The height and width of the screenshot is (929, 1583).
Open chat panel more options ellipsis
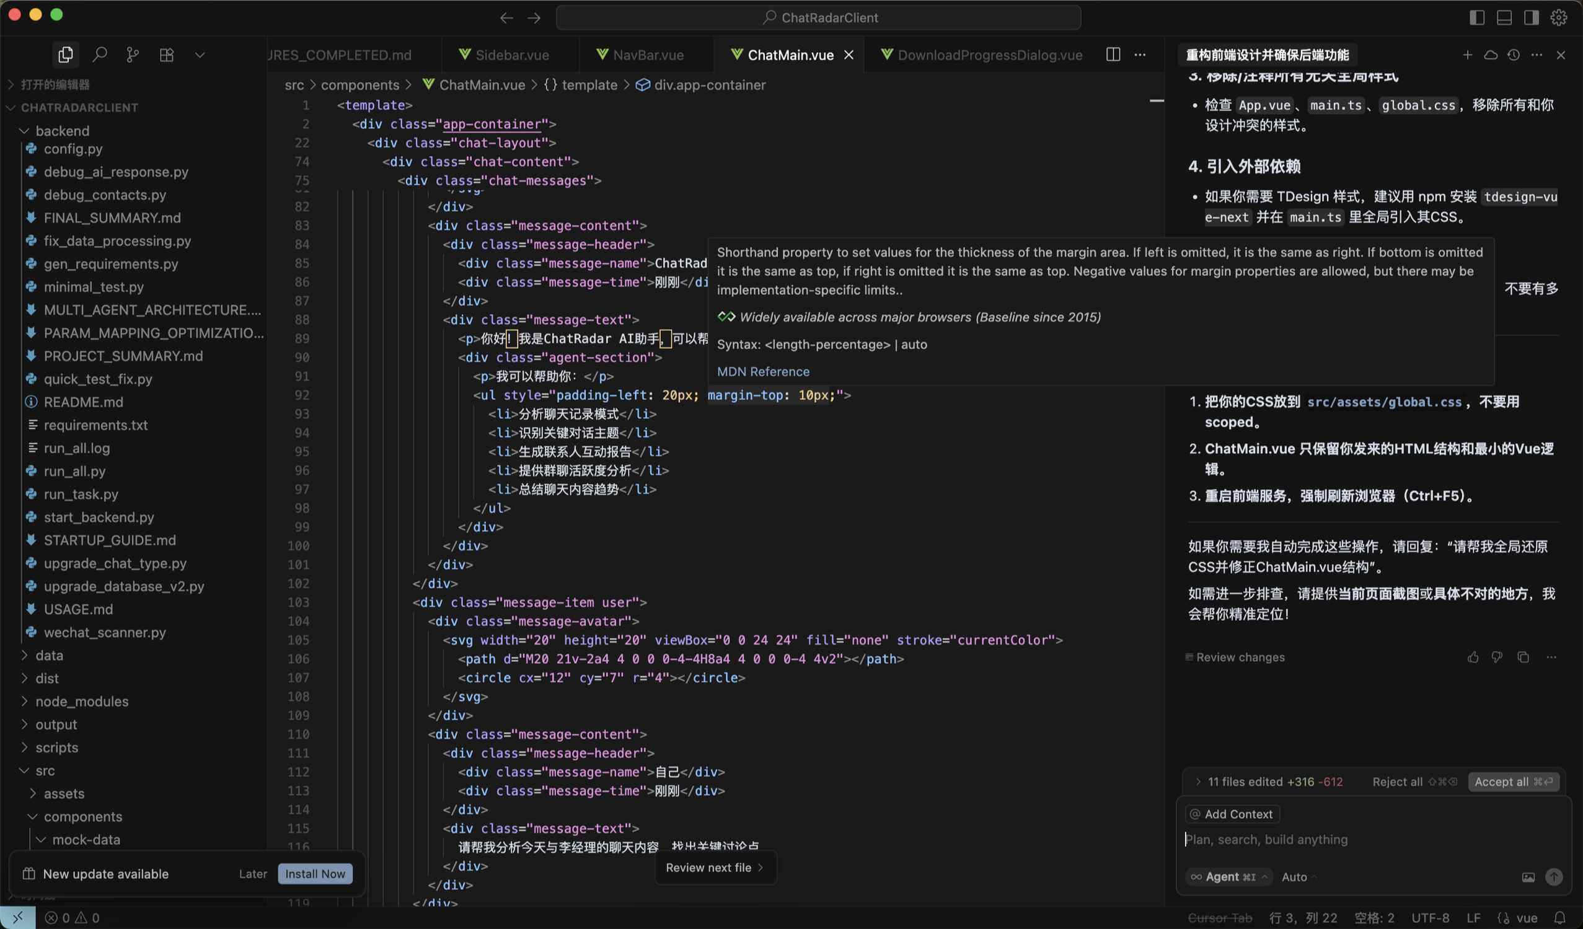tap(1537, 55)
